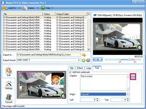Image resolution: width=146 pixels, height=109 pixels.
Task: Click the video info icon above preview
Action: click(x=95, y=15)
